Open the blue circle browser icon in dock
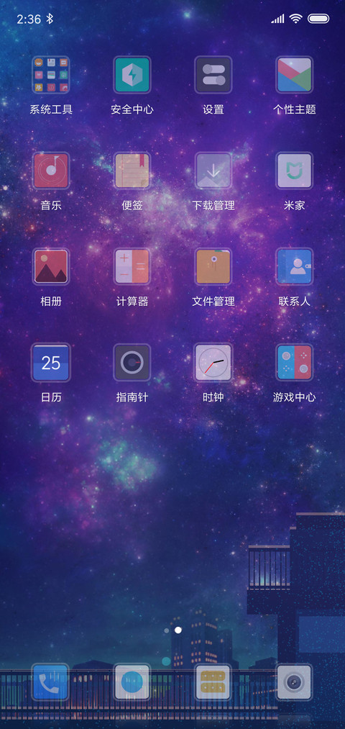Image resolution: width=345 pixels, height=729 pixels. click(x=132, y=682)
